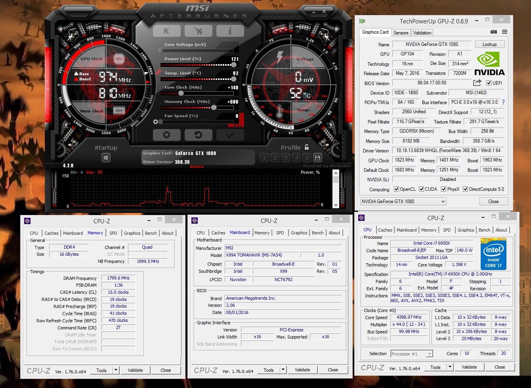Viewport: 531px width, 388px height.
Task: Click the small gear icon beside Fan Speed
Action: [x=156, y=122]
